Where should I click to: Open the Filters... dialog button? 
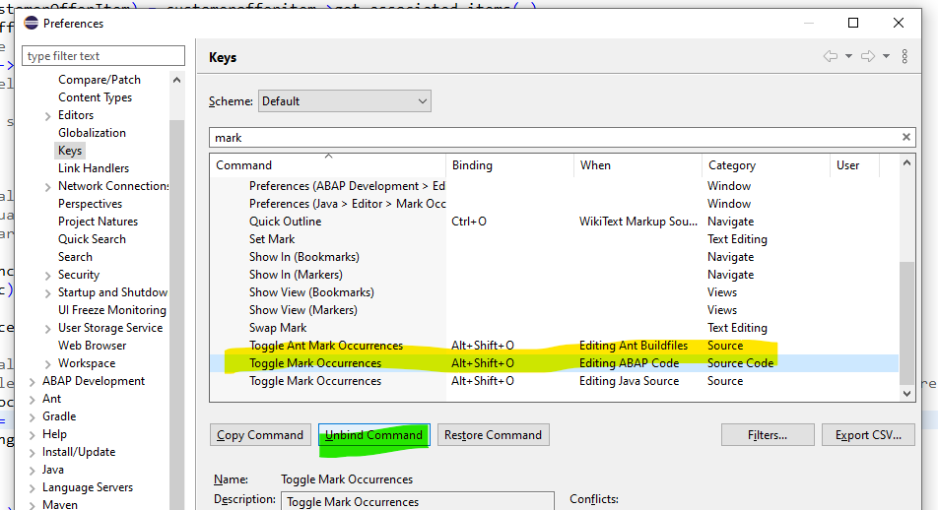click(768, 434)
